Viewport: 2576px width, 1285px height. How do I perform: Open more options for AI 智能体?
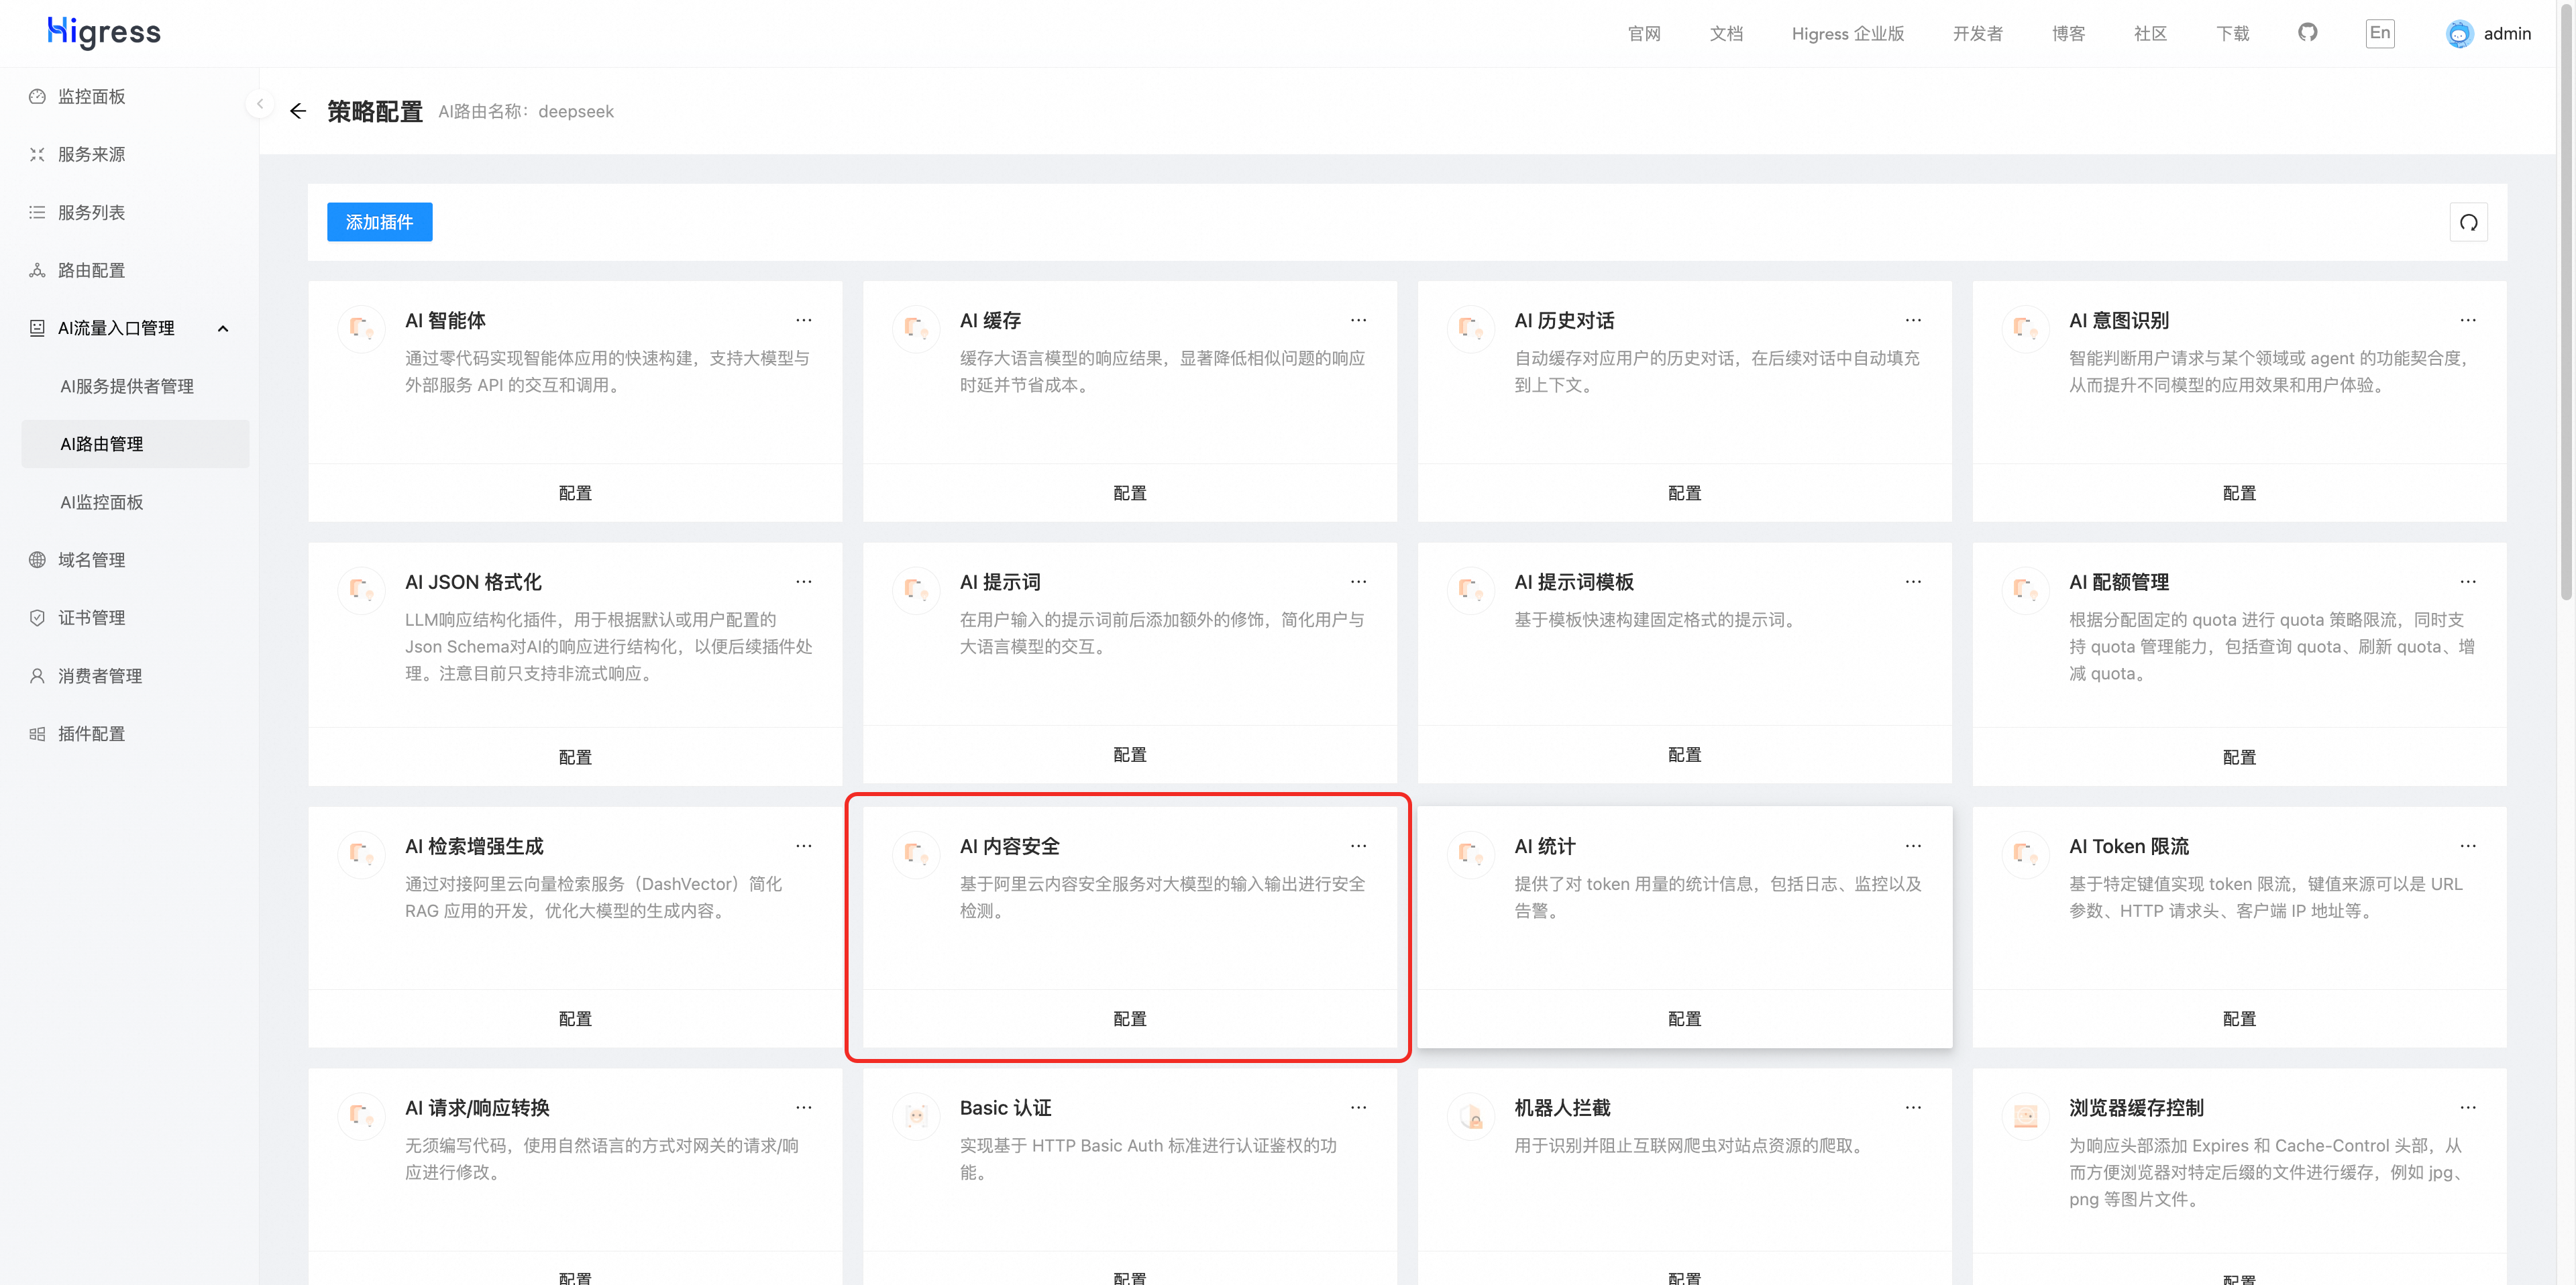coord(803,320)
